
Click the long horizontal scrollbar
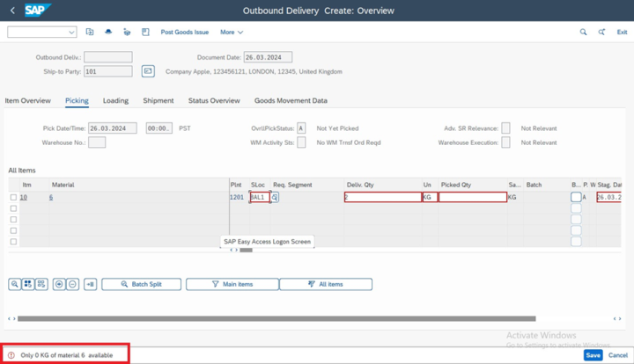coord(276,319)
